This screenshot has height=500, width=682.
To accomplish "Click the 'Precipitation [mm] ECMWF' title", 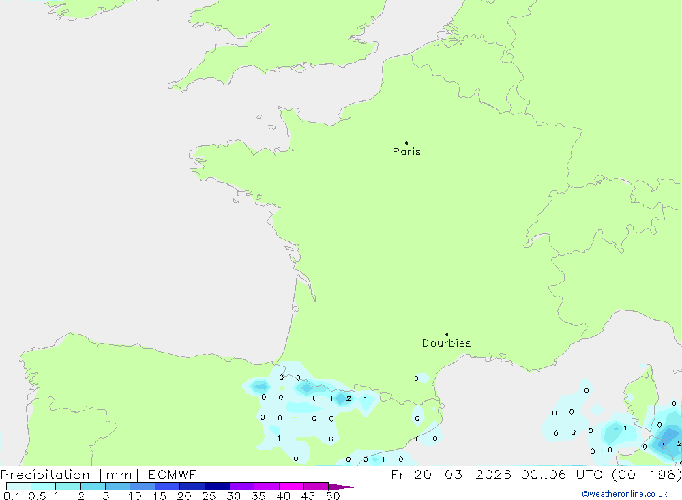I will [x=99, y=474].
